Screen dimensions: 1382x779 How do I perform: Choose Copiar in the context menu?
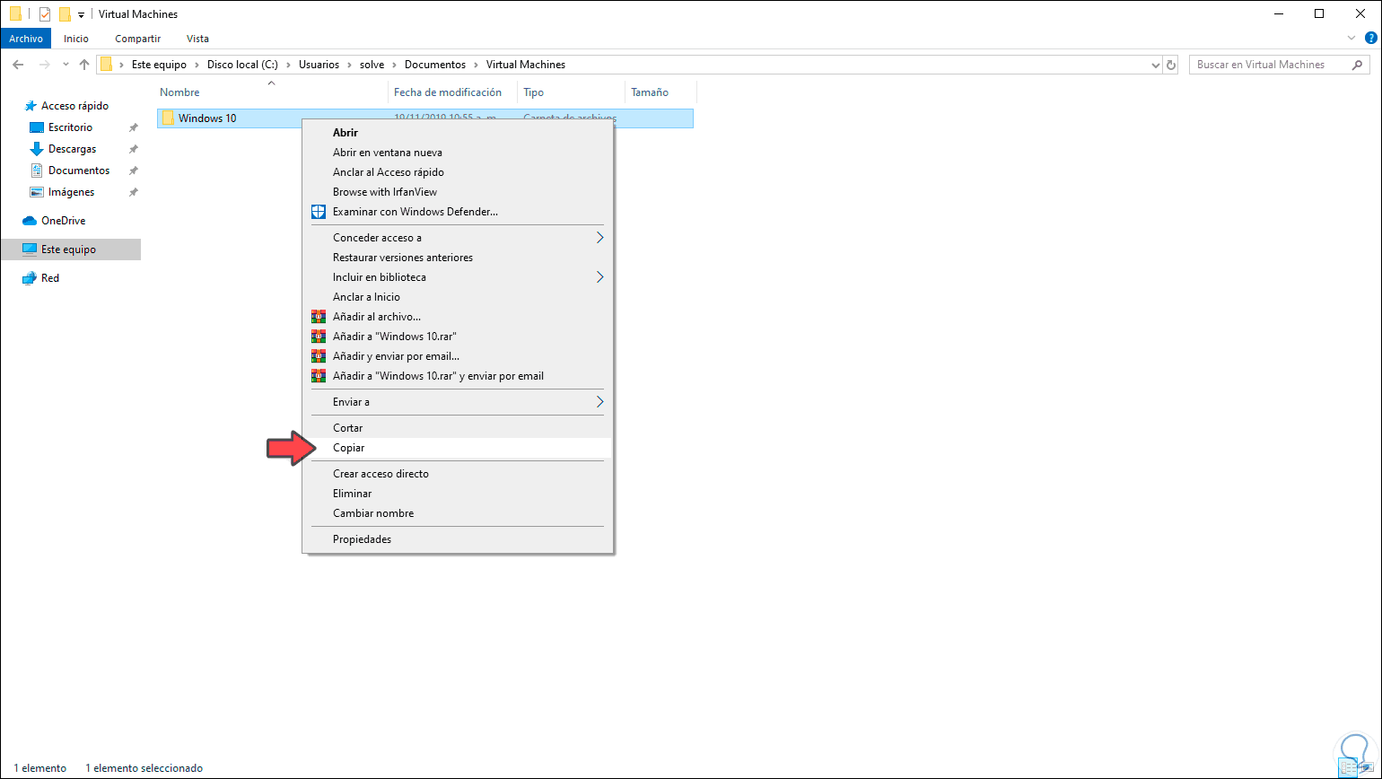tap(459, 448)
